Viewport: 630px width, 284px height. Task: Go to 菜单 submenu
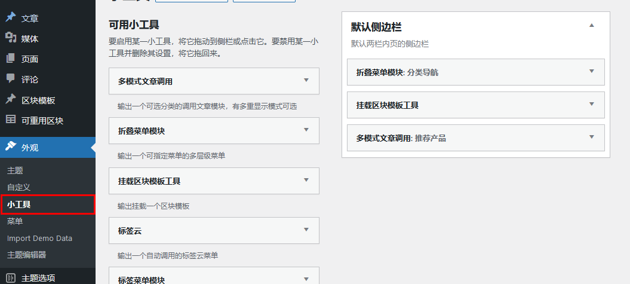click(15, 221)
